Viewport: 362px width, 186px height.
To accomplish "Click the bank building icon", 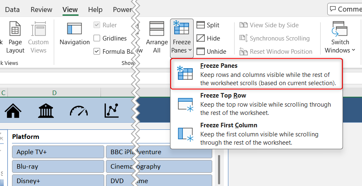I will tap(46, 110).
